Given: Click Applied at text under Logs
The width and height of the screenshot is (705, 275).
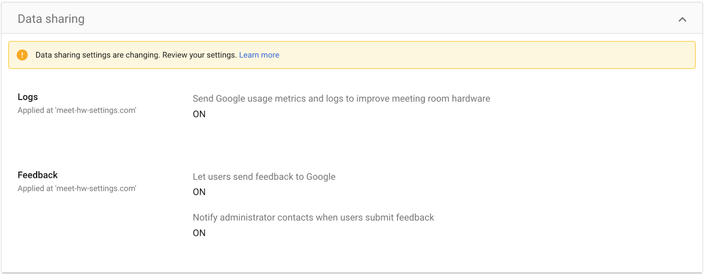Looking at the screenshot, I should click(x=77, y=110).
